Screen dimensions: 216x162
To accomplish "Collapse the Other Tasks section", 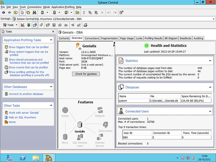I will click(x=51, y=106).
